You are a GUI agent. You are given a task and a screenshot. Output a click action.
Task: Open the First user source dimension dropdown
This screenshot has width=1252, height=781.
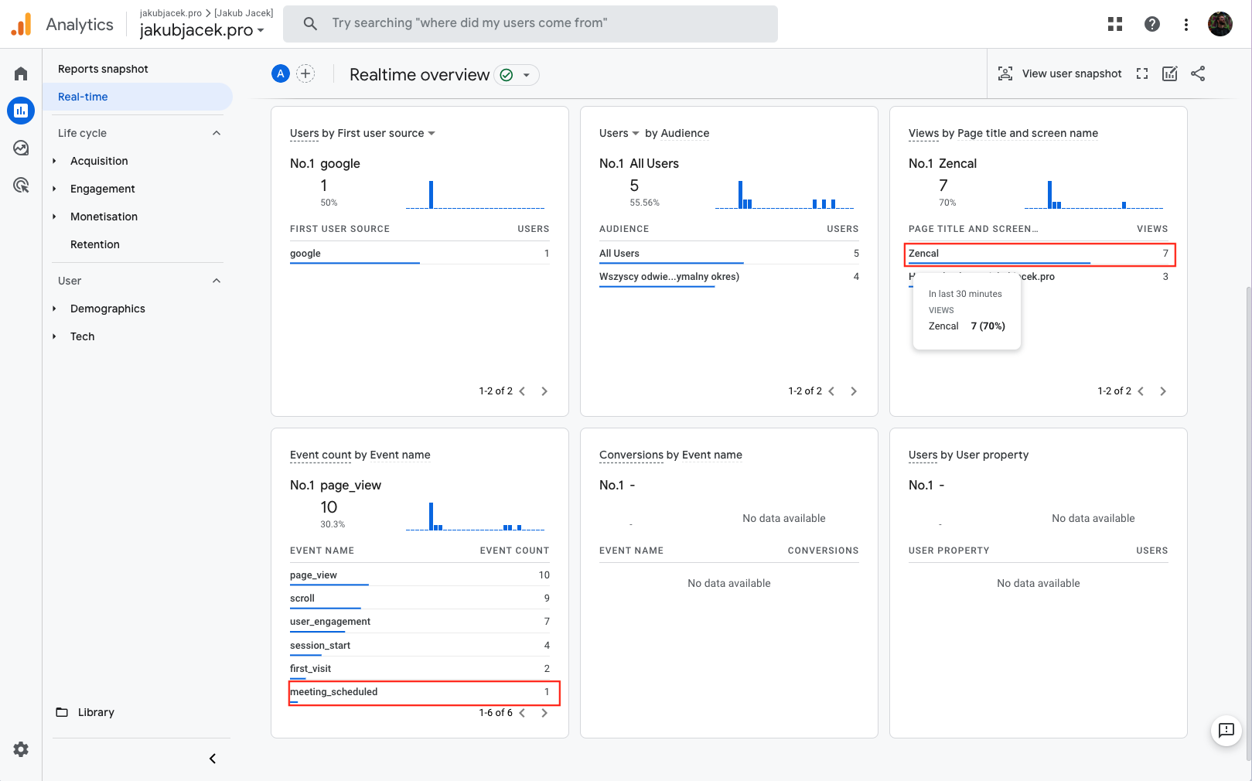432,133
